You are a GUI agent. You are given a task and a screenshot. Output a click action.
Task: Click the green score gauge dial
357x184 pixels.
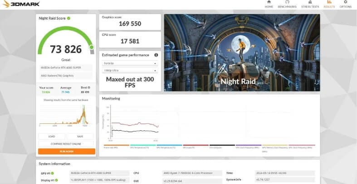click(66, 40)
